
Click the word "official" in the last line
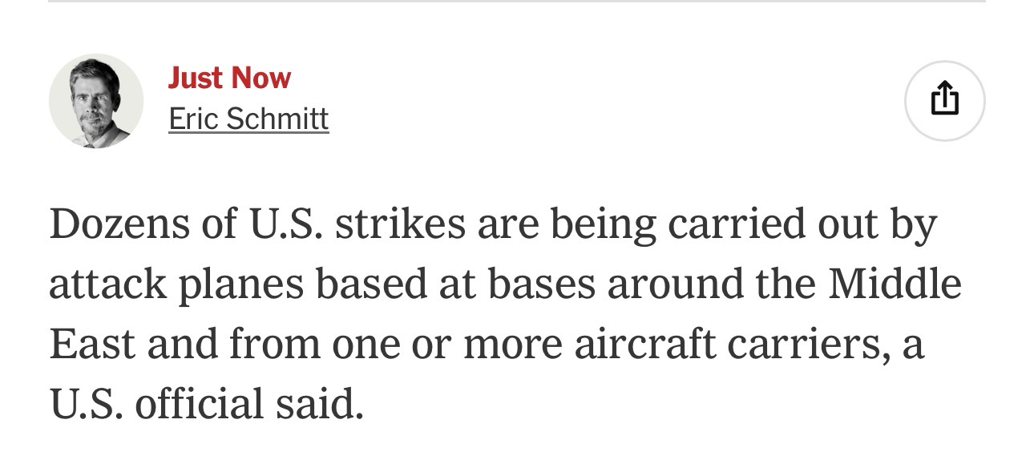click(x=196, y=404)
